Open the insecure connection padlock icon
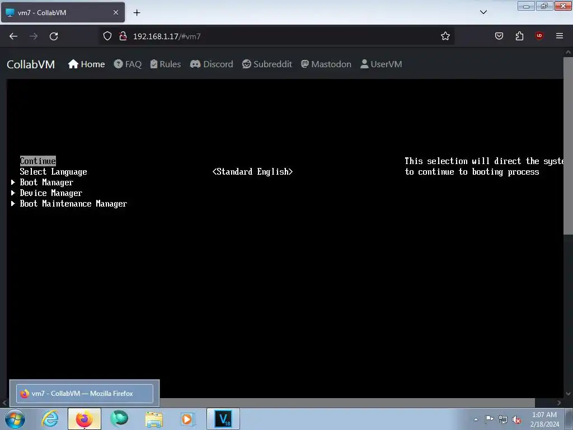 pyautogui.click(x=123, y=36)
